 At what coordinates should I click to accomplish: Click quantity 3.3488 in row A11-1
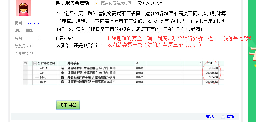(213, 68)
